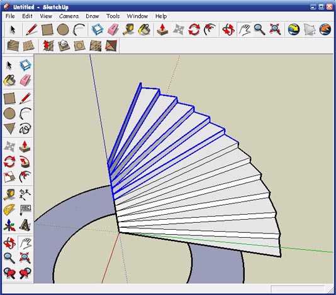Pick Tape Measure in the Getting Started toolbar
This screenshot has width=336, height=295.
point(128,29)
